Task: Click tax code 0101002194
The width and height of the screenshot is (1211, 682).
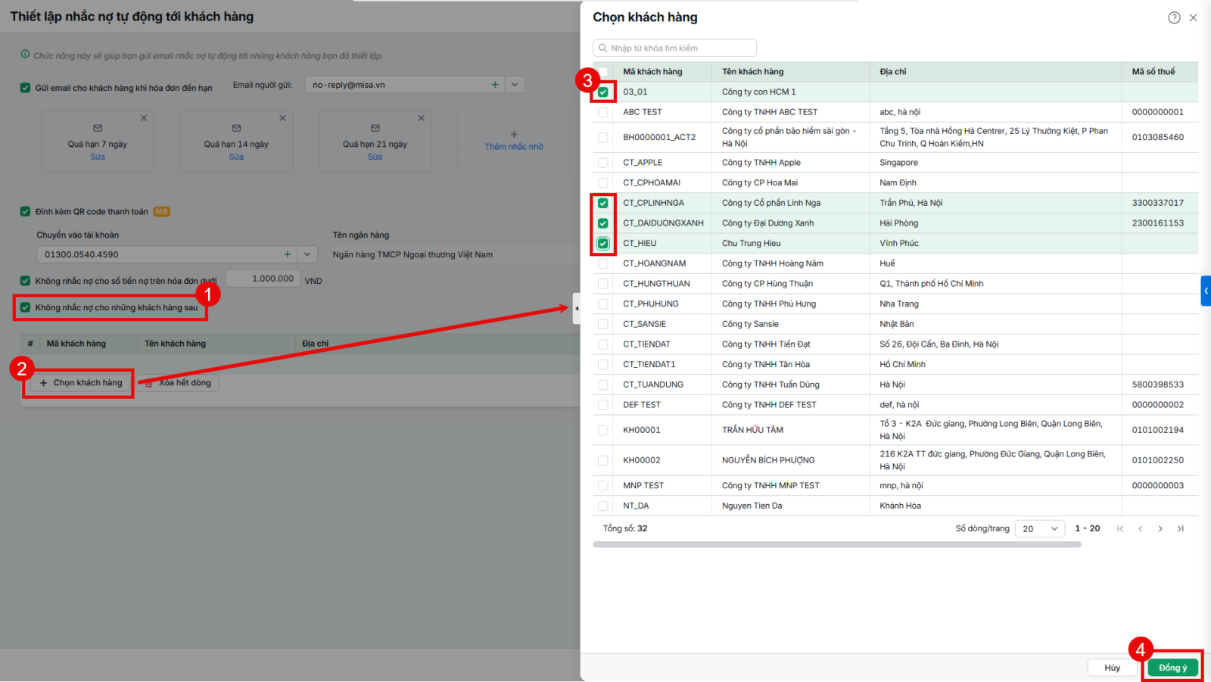Action: coord(1158,430)
